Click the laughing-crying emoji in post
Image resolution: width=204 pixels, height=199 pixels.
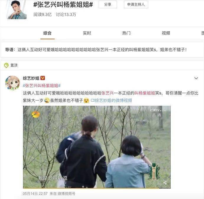47,100
